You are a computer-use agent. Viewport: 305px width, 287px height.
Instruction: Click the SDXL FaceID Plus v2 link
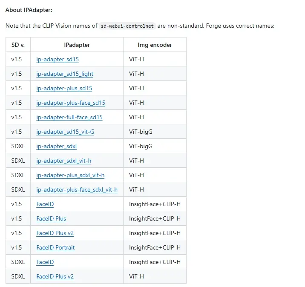pyautogui.click(x=55, y=276)
